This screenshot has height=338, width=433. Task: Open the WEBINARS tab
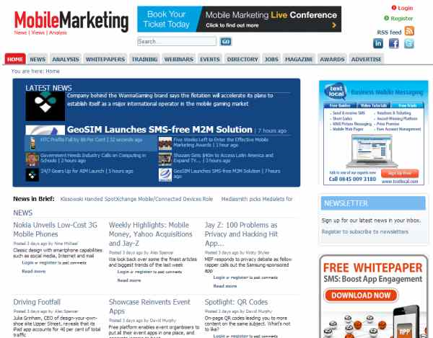(179, 59)
